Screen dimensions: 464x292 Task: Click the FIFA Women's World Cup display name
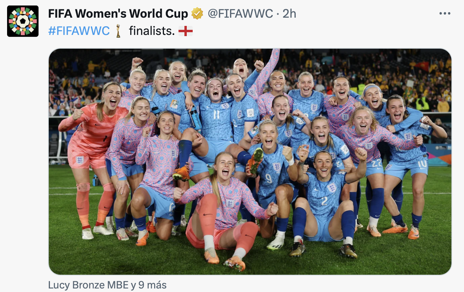(x=118, y=14)
